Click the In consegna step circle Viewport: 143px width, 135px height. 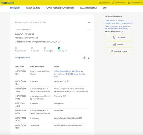tap(45, 48)
